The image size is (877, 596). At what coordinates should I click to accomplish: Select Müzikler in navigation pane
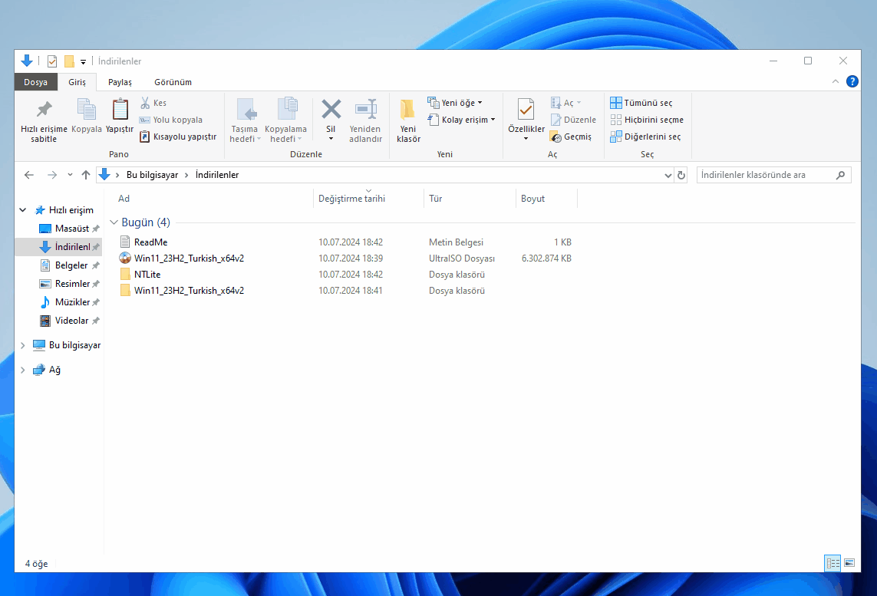coord(69,302)
